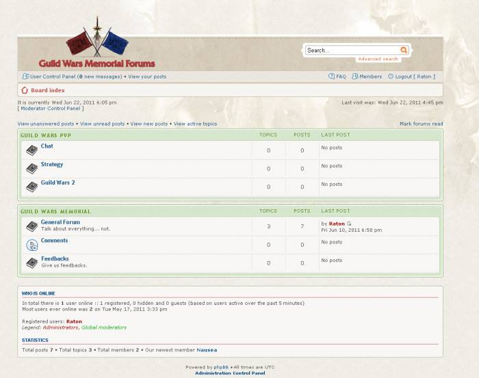Click the User Control Panel icon
Image resolution: width=479 pixels, height=378 pixels.
click(26, 77)
